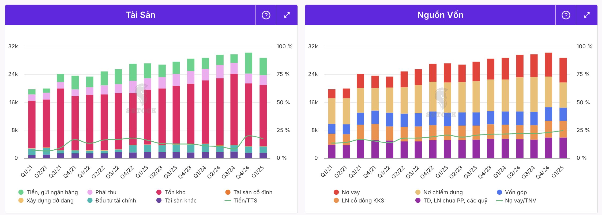Viewport: 602px width, 215px height.
Task: Click Q3/21 bar in Tài Sản chart
Action: [x=61, y=116]
